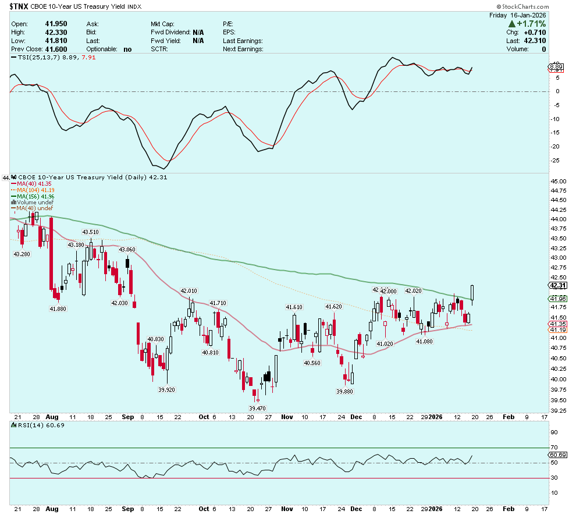Click the 40.560 price label
The height and width of the screenshot is (514, 576).
312,363
